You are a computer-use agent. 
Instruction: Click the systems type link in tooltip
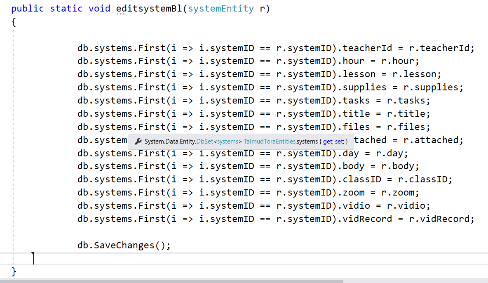point(228,141)
